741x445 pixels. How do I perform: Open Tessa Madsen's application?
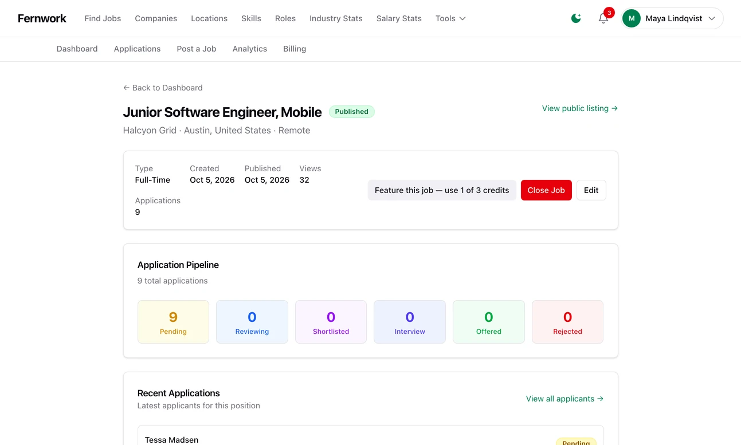(370, 436)
